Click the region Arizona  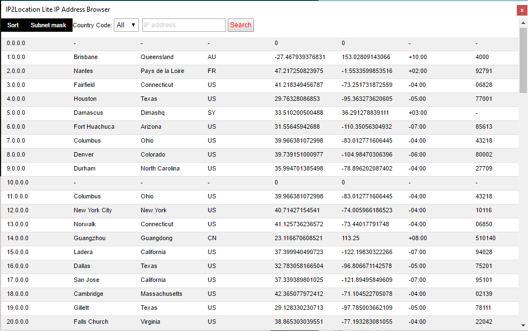pos(151,126)
